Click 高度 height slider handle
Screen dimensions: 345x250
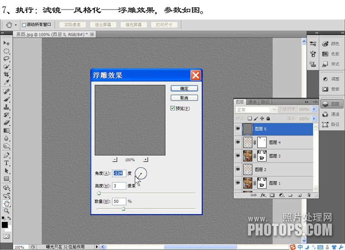99,193
